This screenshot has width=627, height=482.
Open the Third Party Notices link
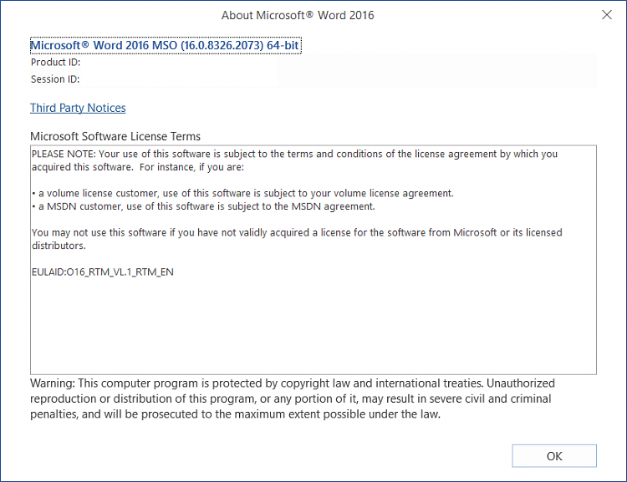(78, 108)
